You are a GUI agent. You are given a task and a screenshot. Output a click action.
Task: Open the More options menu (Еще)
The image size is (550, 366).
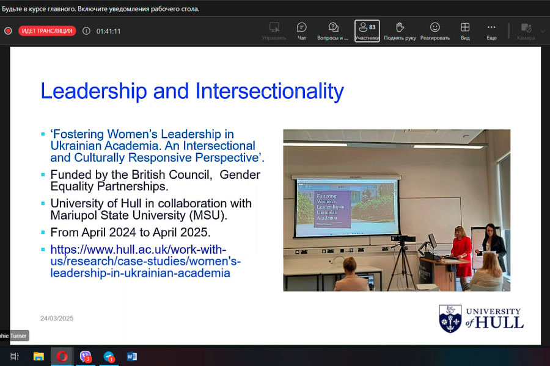(x=491, y=30)
